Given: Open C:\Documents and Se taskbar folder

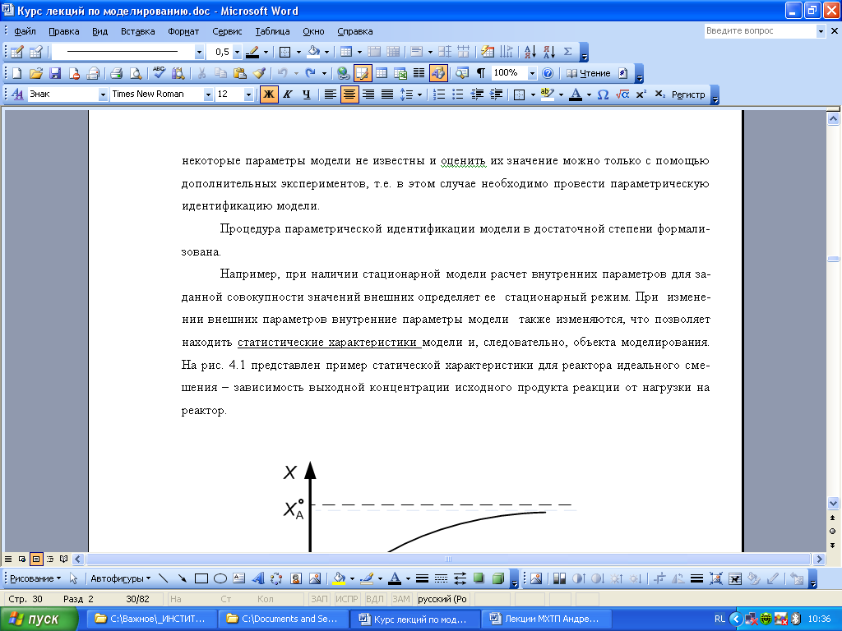Looking at the screenshot, I should coord(284,619).
